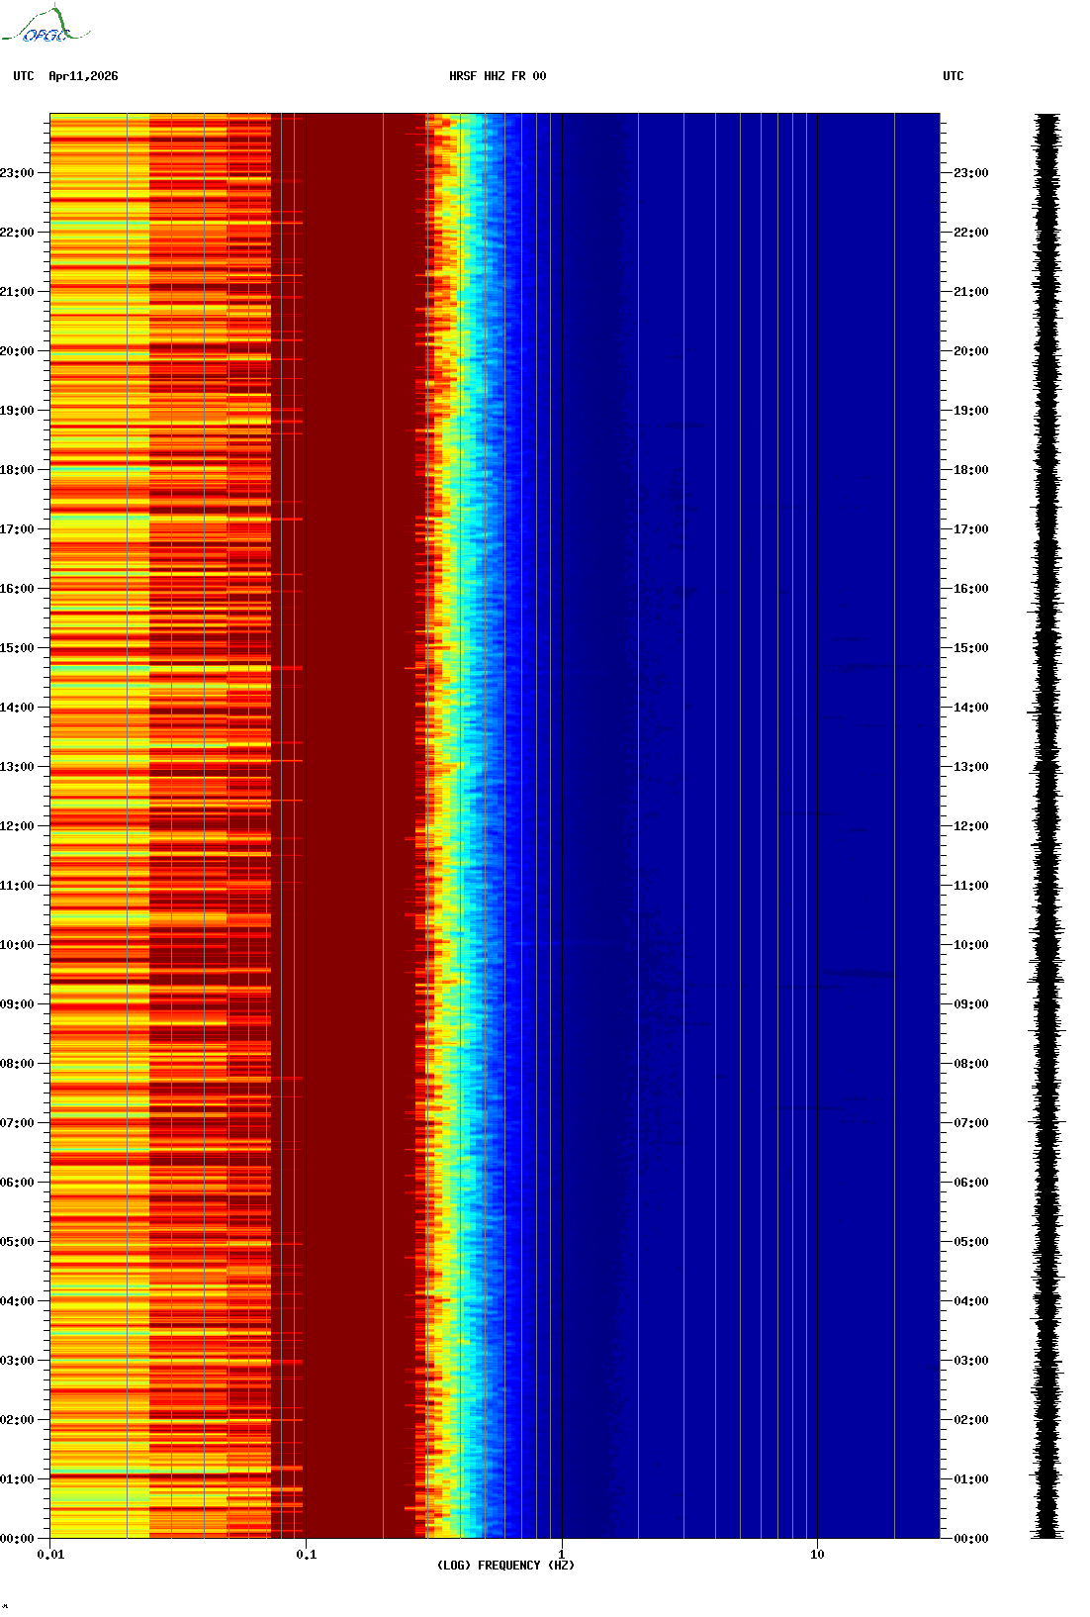Click the left 11:00 time label
The width and height of the screenshot is (1090, 1617).
point(17,886)
